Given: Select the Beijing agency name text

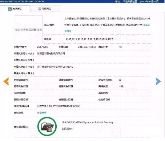Looking at the screenshot, I should 59,106.
